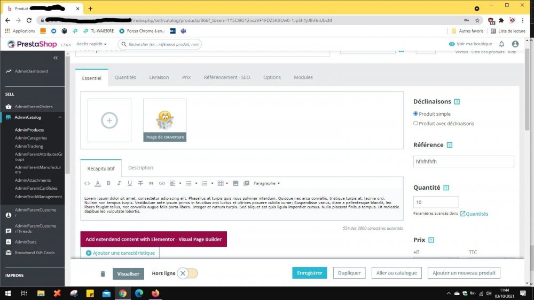Click Aller au catalogue button

click(x=396, y=273)
